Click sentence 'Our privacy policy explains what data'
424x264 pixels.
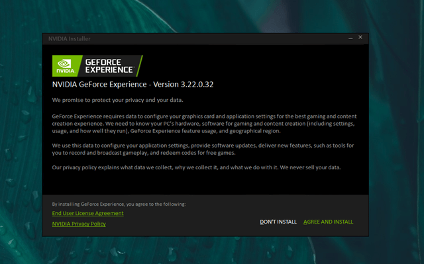click(196, 167)
